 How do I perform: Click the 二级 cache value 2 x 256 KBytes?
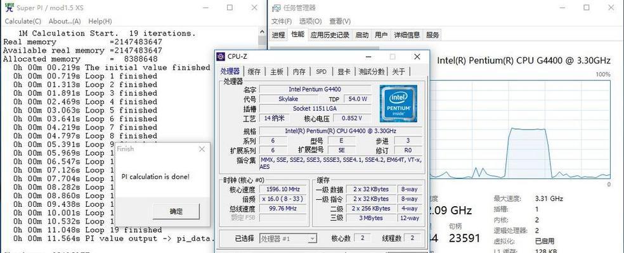point(370,209)
